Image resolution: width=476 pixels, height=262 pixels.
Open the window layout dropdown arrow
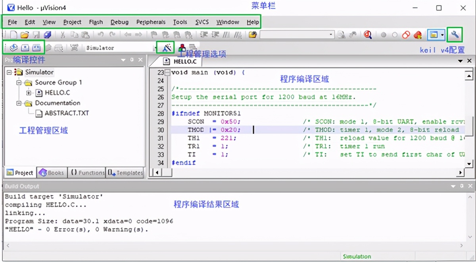(x=442, y=35)
